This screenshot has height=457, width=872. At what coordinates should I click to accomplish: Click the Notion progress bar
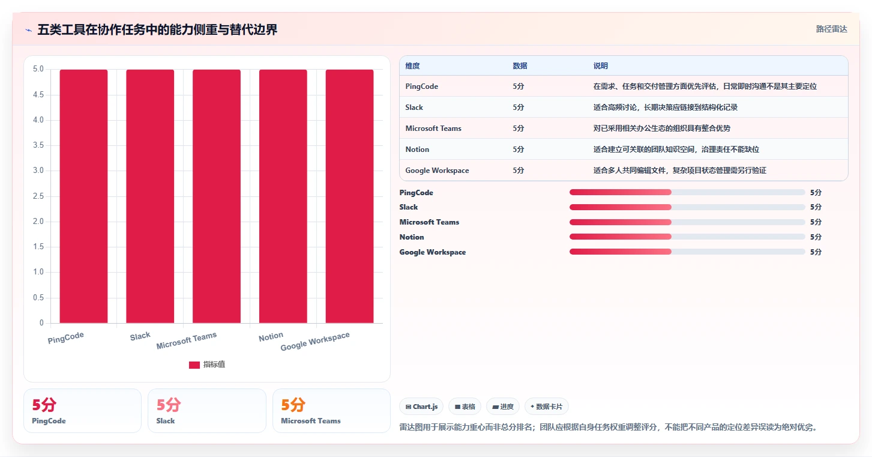(687, 237)
